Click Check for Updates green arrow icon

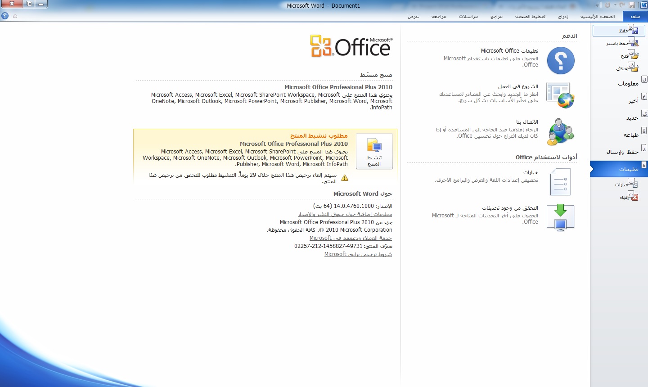pos(560,217)
